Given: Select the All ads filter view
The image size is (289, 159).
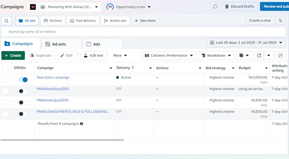Looking at the screenshot, I should (27, 21).
